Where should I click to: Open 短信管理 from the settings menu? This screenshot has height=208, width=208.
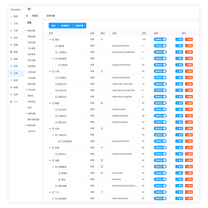point(32,66)
